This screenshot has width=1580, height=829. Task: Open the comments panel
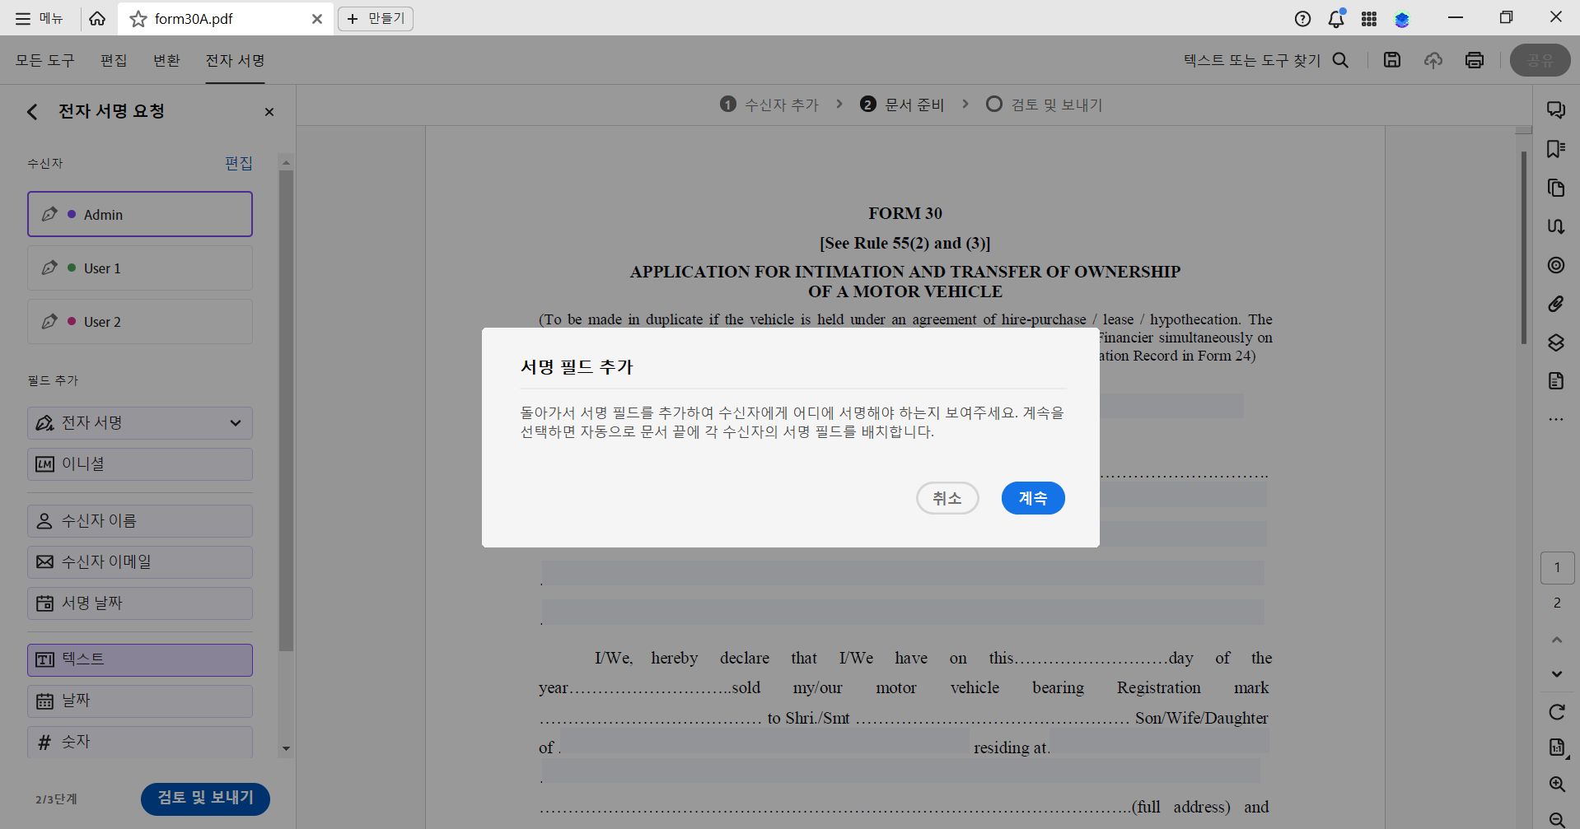(x=1556, y=109)
